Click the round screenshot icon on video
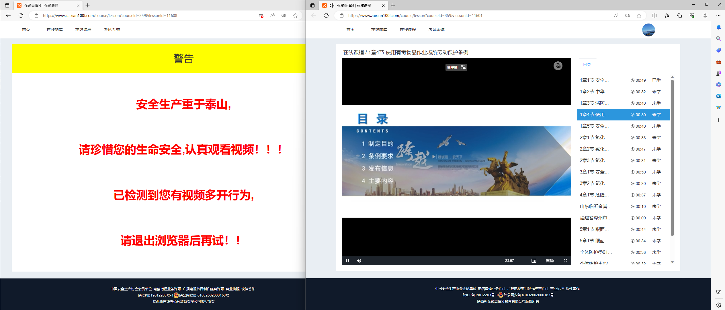 click(x=558, y=66)
